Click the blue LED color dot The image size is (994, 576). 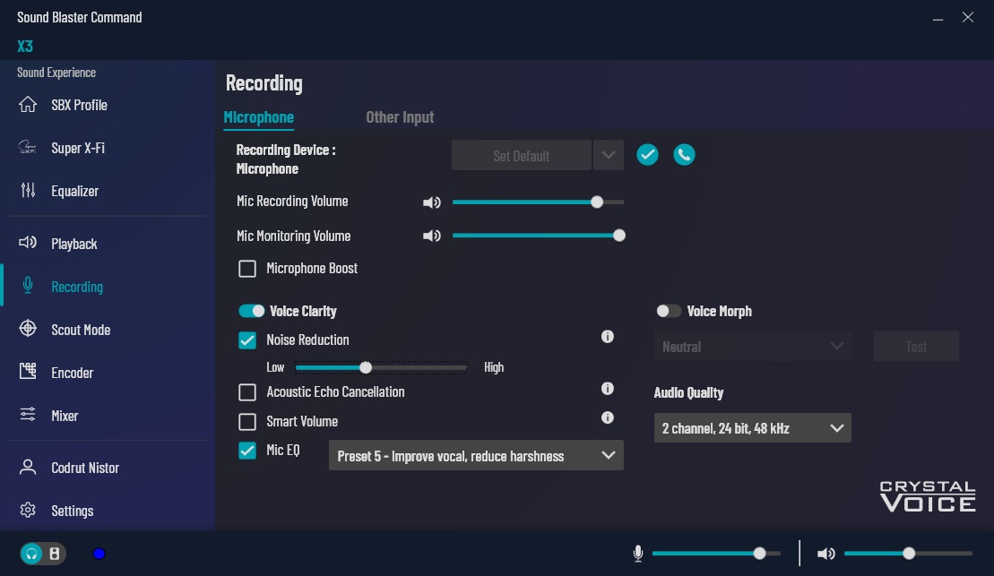click(99, 554)
